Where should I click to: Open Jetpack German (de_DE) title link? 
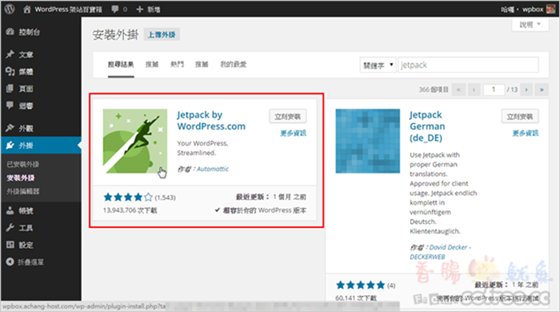click(427, 126)
